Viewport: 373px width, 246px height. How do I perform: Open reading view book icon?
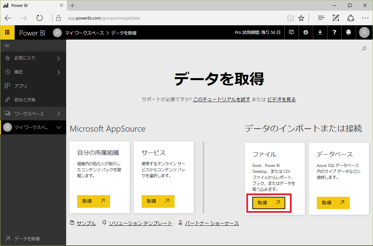(x=291, y=18)
